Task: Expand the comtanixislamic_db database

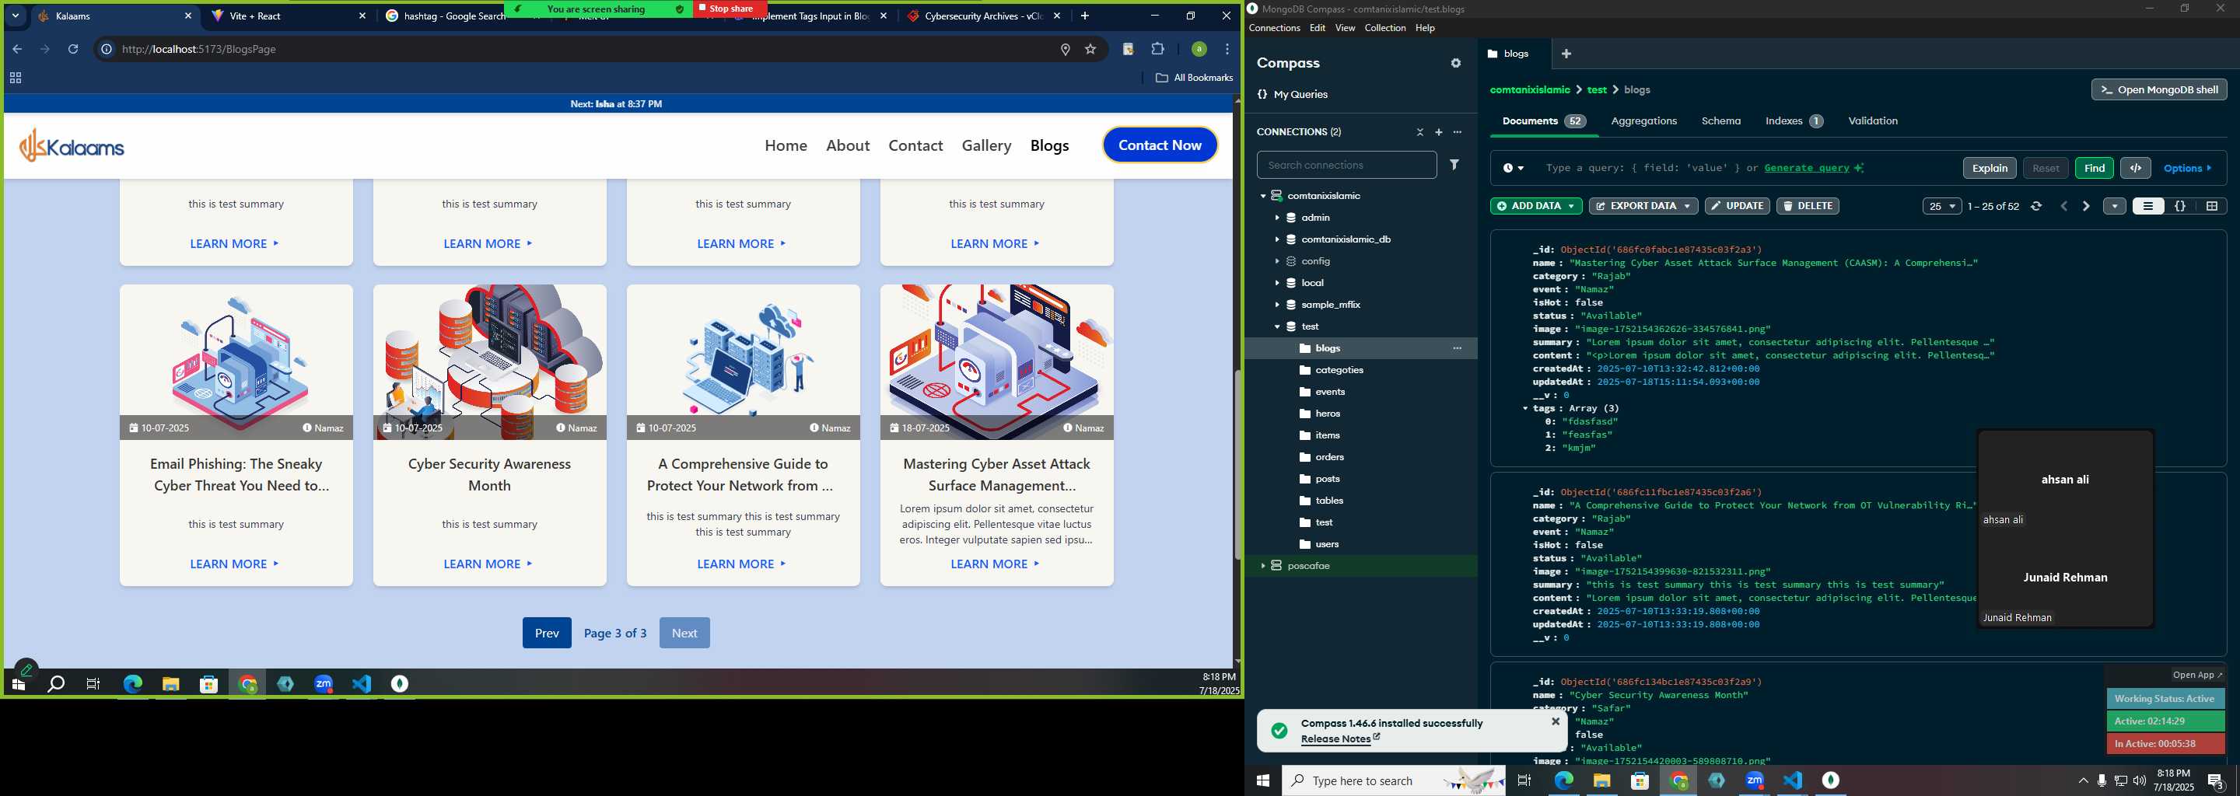Action: [x=1276, y=240]
